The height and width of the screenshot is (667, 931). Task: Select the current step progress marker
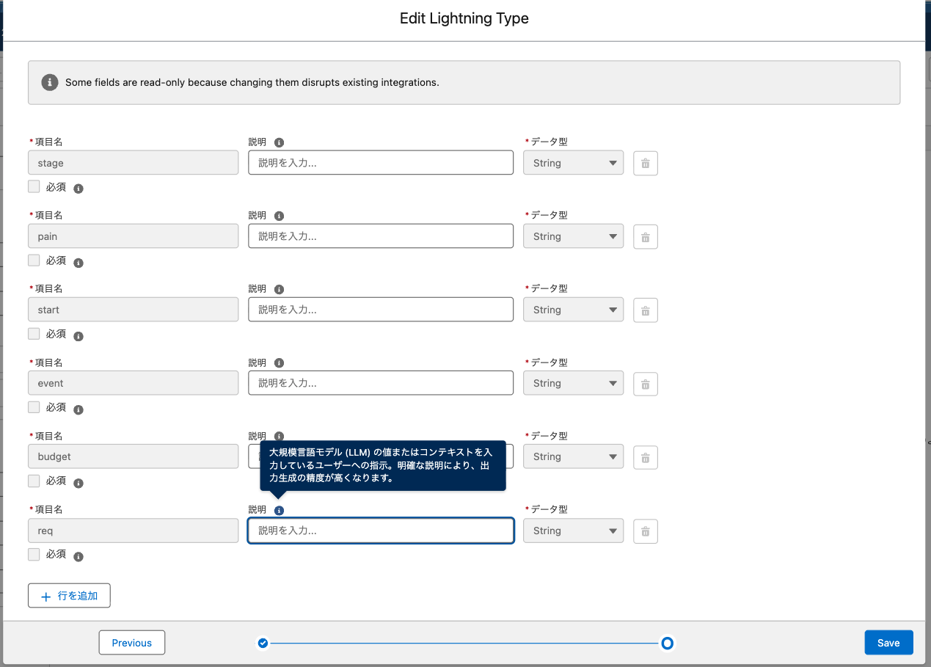667,644
